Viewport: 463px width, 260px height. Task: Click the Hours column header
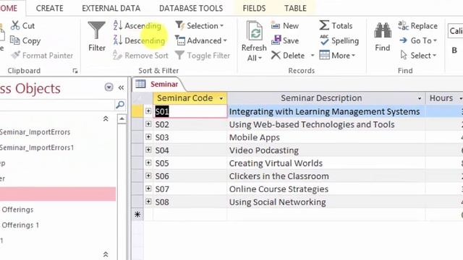[x=443, y=98]
